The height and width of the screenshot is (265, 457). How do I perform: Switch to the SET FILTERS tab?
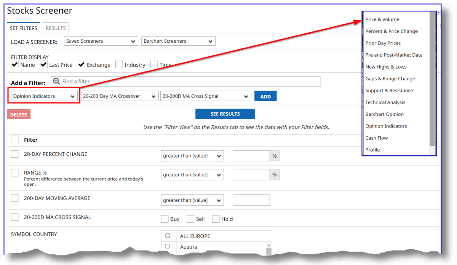(x=23, y=28)
